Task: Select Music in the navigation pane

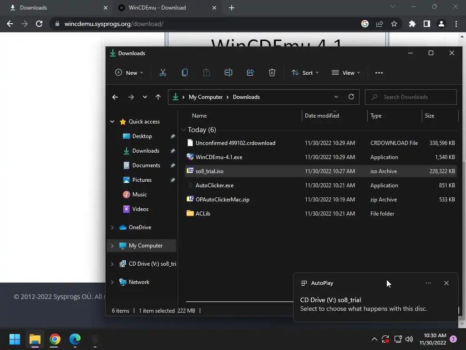Action: (139, 194)
